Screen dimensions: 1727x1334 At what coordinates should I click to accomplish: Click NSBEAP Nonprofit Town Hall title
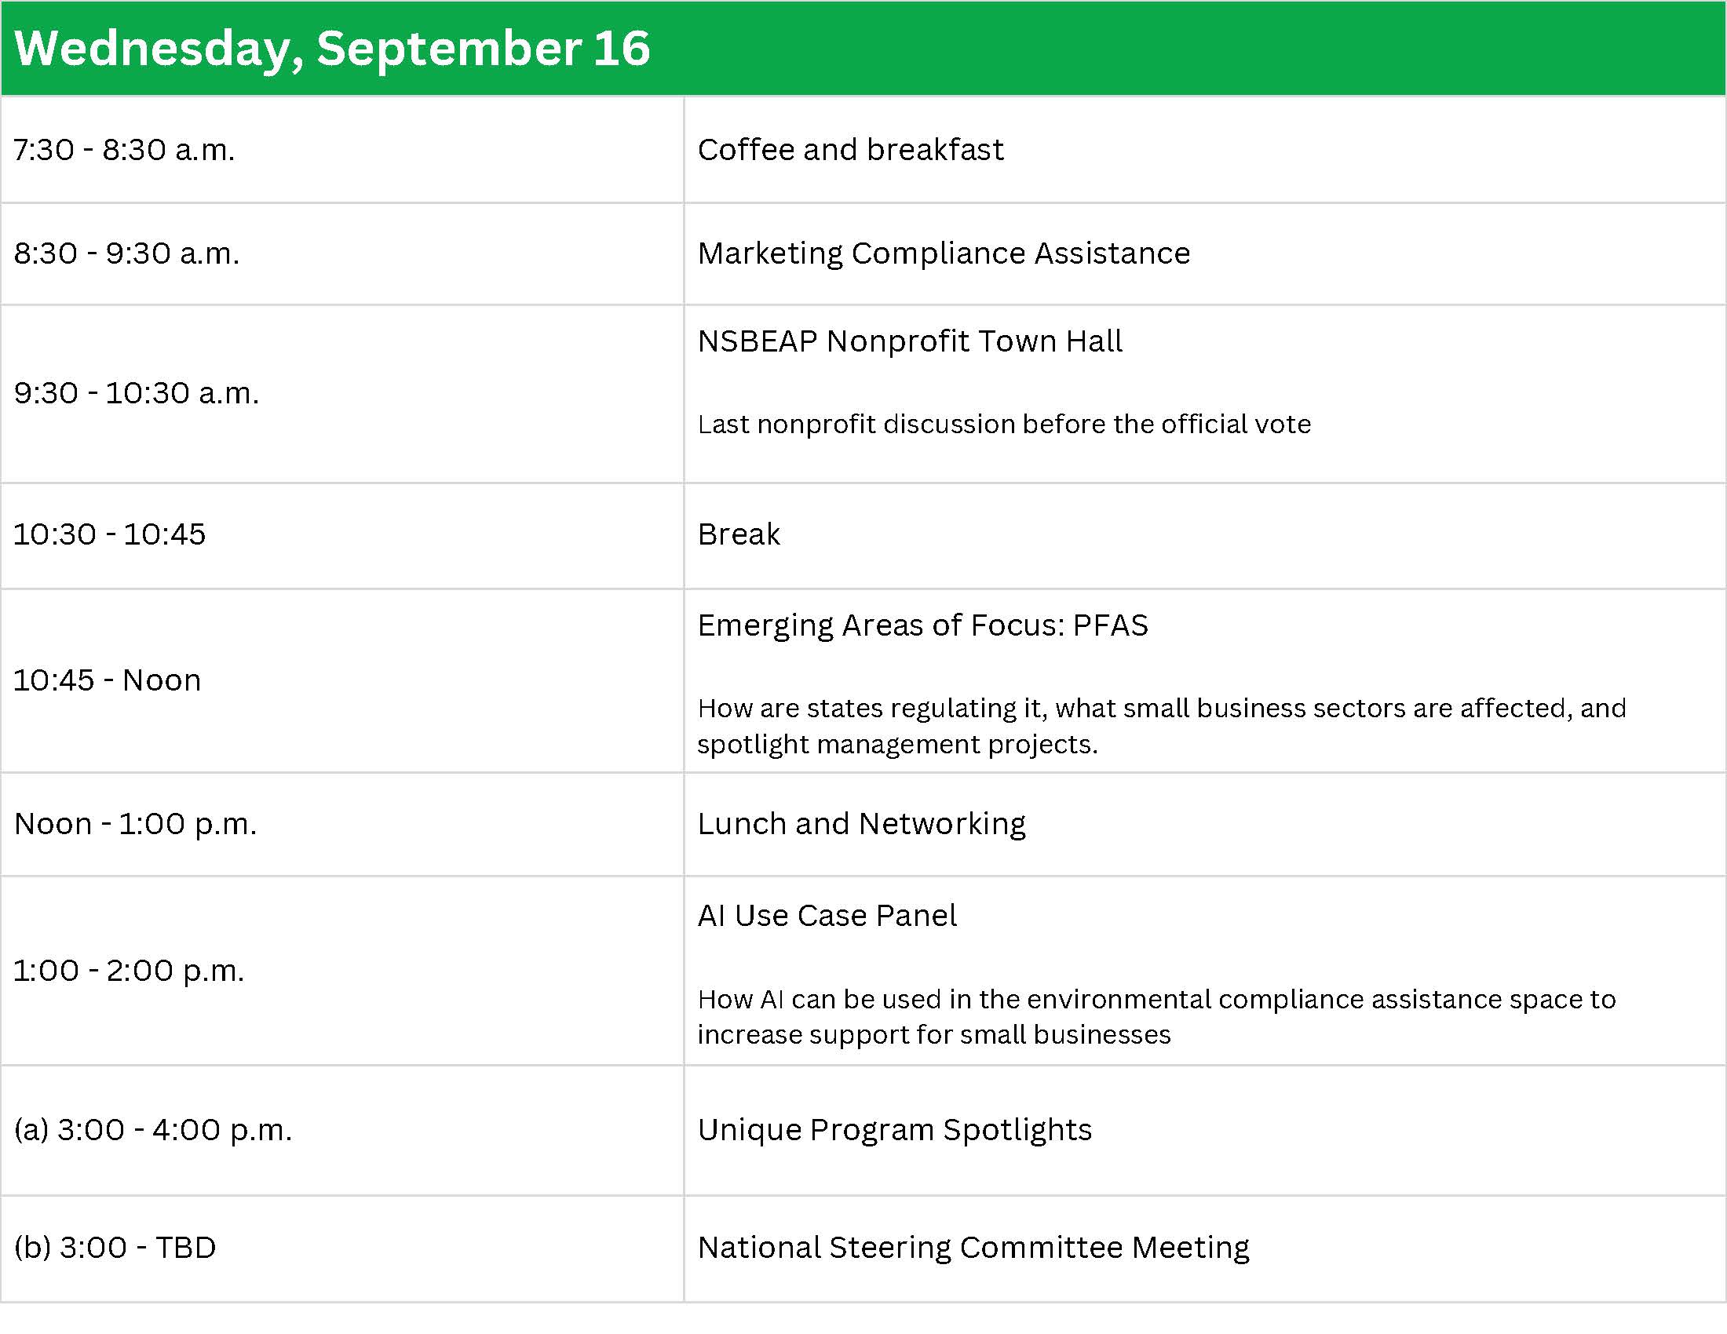[909, 341]
